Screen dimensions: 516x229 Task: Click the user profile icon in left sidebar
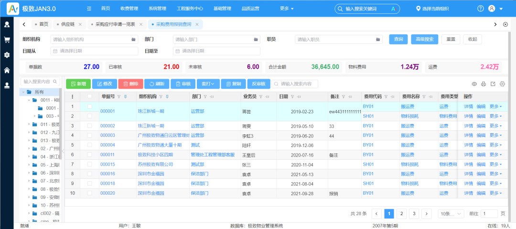(7, 24)
